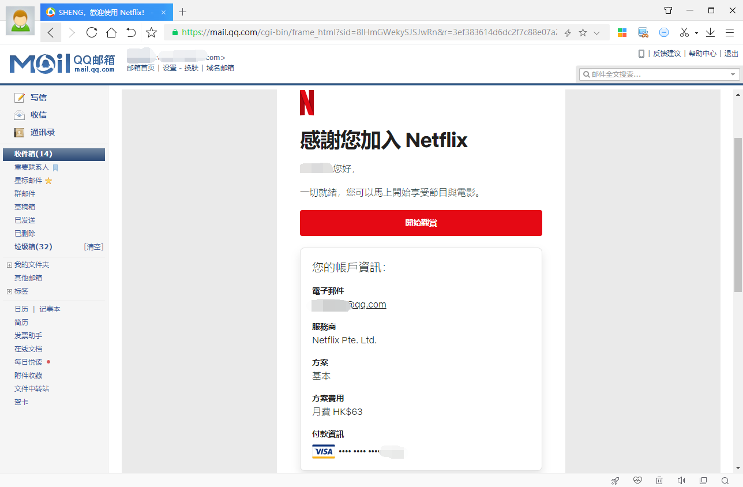743x487 pixels.
Task: Click 退出 to log out
Action: [731, 54]
